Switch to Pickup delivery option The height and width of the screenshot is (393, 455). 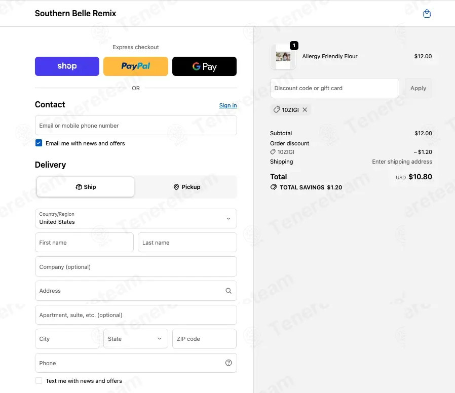pos(186,187)
